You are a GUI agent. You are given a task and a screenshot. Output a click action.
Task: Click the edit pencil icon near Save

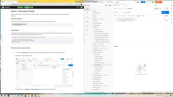coord(165,9)
